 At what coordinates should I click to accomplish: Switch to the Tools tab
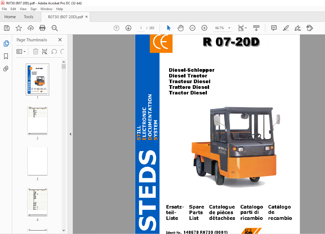[x=29, y=17]
